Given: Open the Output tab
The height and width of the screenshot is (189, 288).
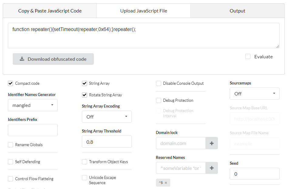Looking at the screenshot, I should click(x=237, y=11).
